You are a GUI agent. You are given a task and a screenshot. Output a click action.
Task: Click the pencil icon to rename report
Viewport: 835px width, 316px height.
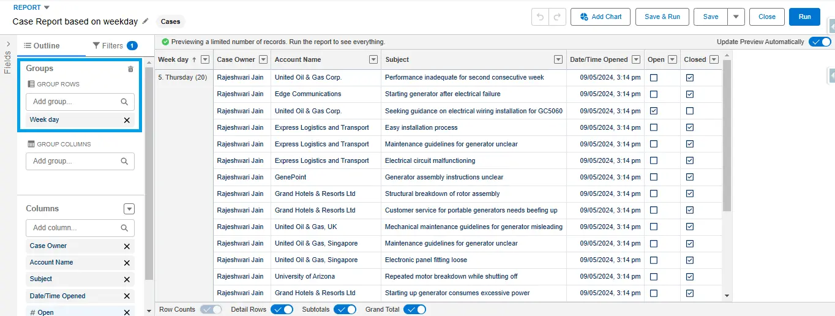tap(145, 21)
